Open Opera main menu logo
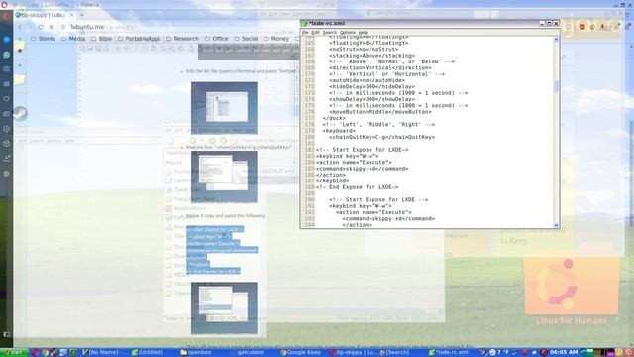Viewport: 634px width, 357px height. coord(6,17)
